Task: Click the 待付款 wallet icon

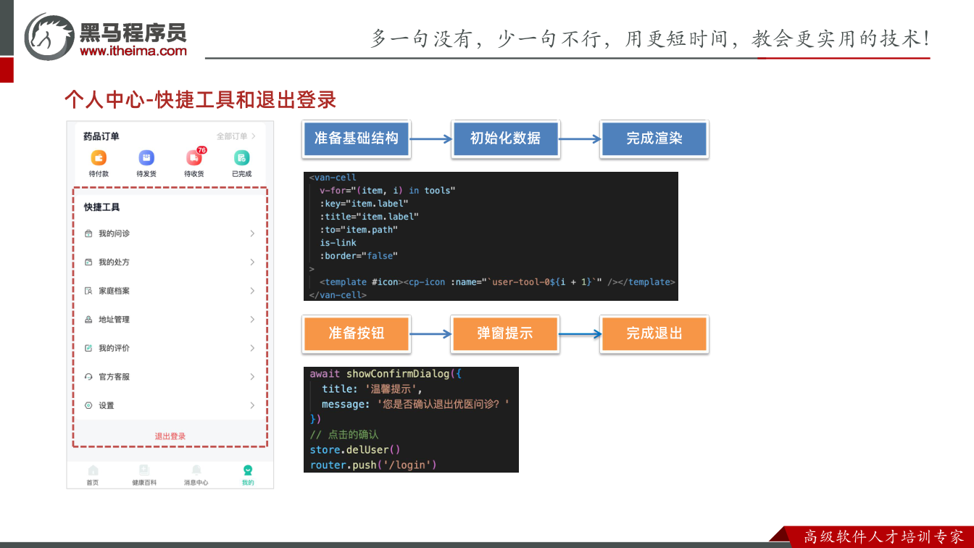Action: point(99,158)
